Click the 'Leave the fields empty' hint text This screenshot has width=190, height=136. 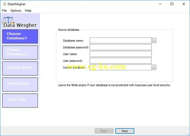pyautogui.click(x=114, y=85)
